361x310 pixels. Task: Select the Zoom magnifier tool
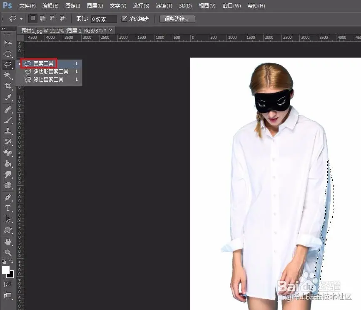tap(8, 253)
